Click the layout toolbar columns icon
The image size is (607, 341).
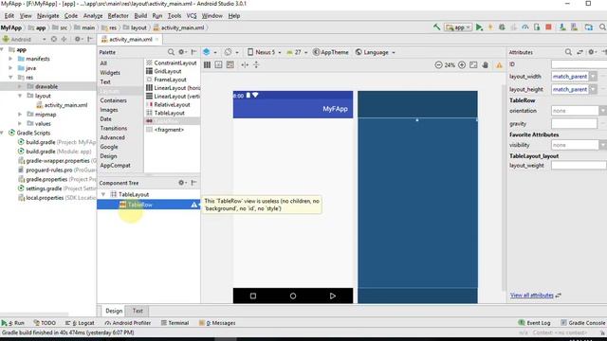[x=207, y=65]
